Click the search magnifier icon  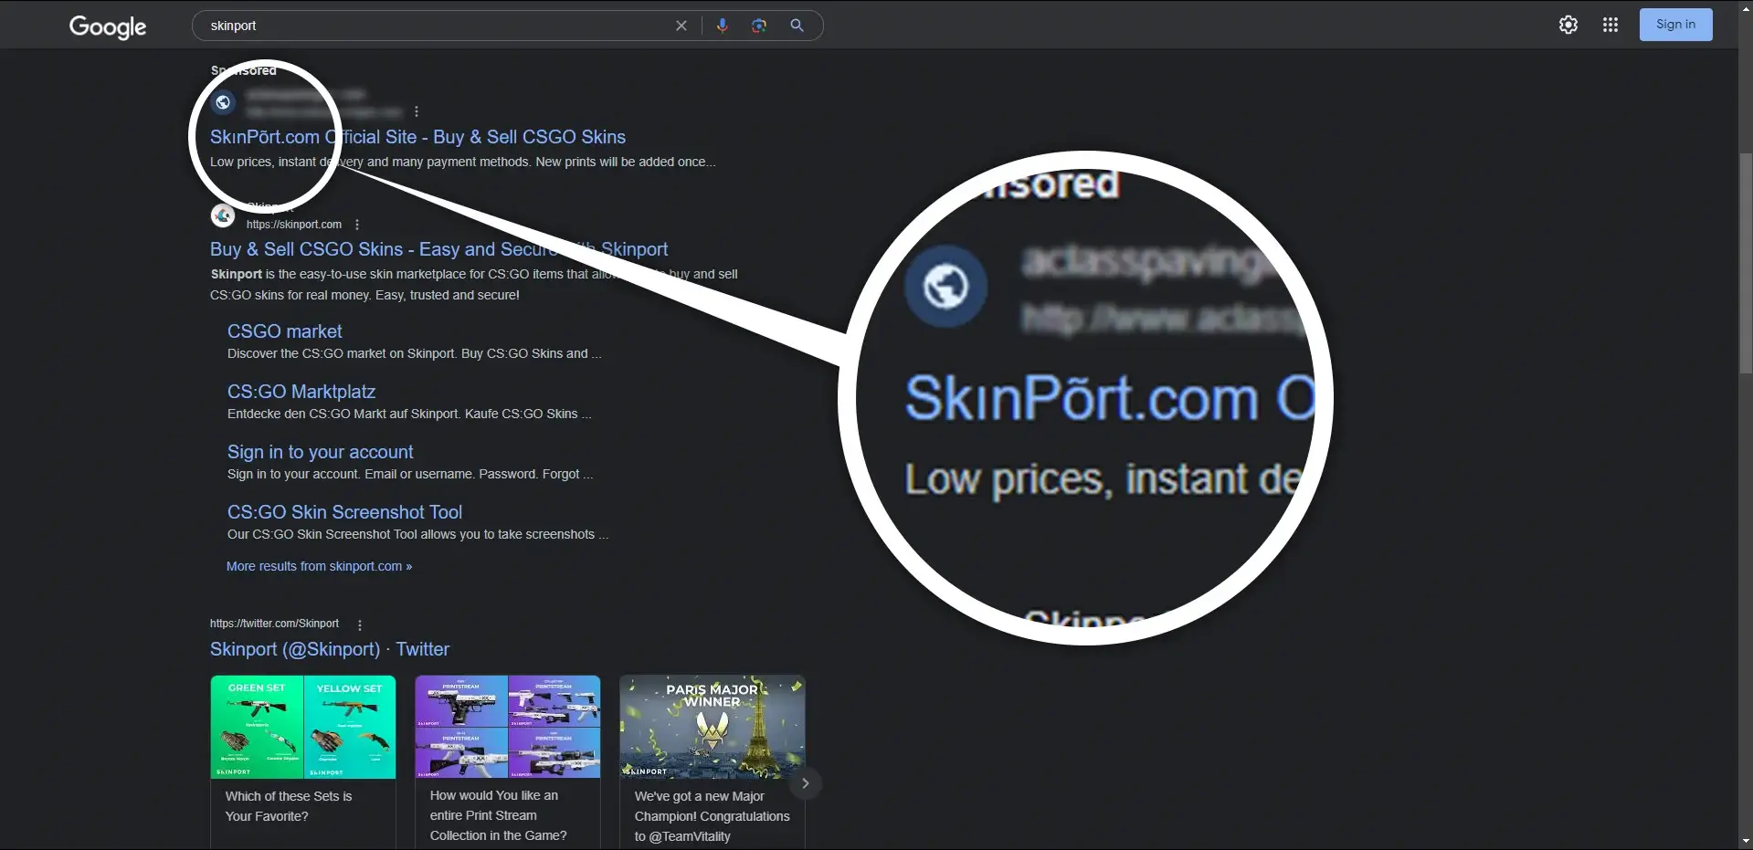796,26
